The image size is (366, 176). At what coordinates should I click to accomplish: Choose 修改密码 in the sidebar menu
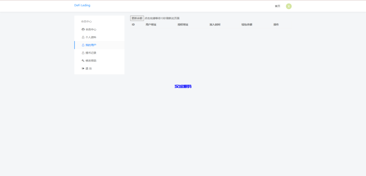(x=91, y=61)
